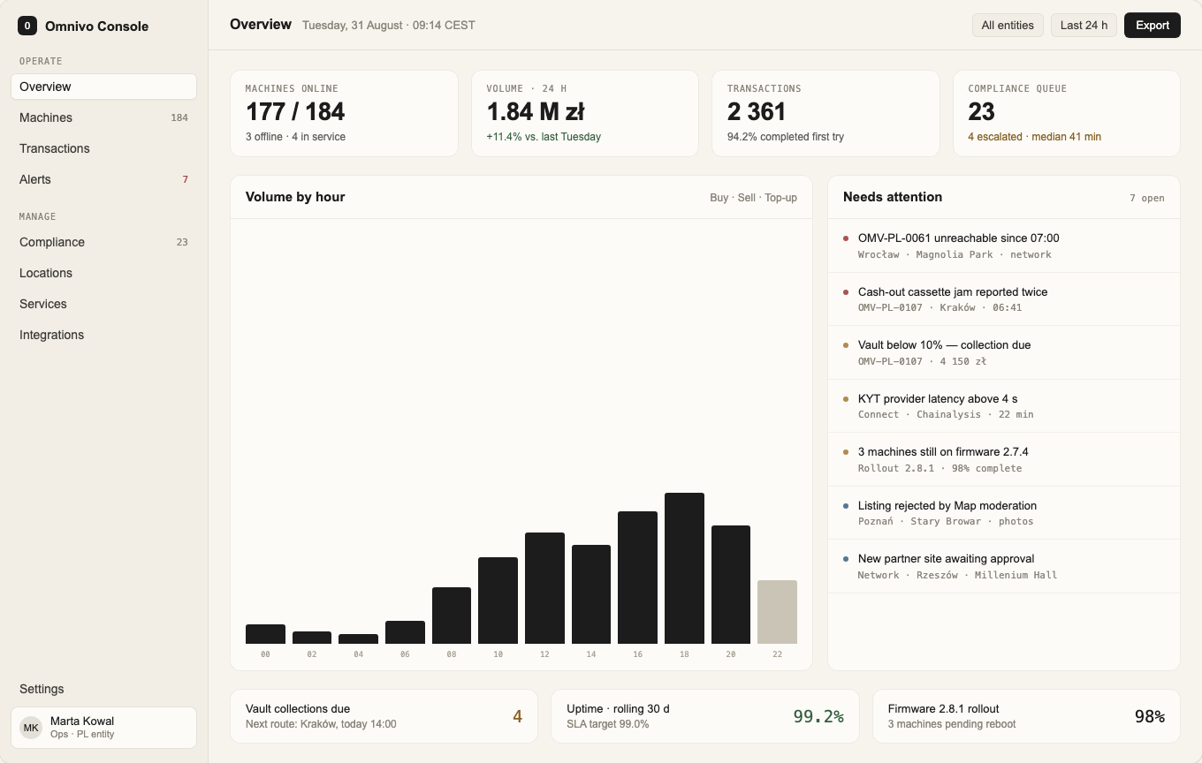
Task: Click the Machines count badge 184
Action: coord(179,117)
